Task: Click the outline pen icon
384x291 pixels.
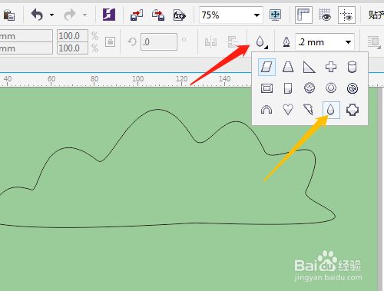Action: coord(286,41)
